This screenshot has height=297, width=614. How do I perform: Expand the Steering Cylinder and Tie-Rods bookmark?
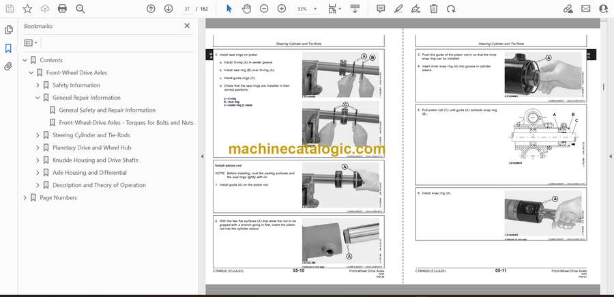pos(38,135)
